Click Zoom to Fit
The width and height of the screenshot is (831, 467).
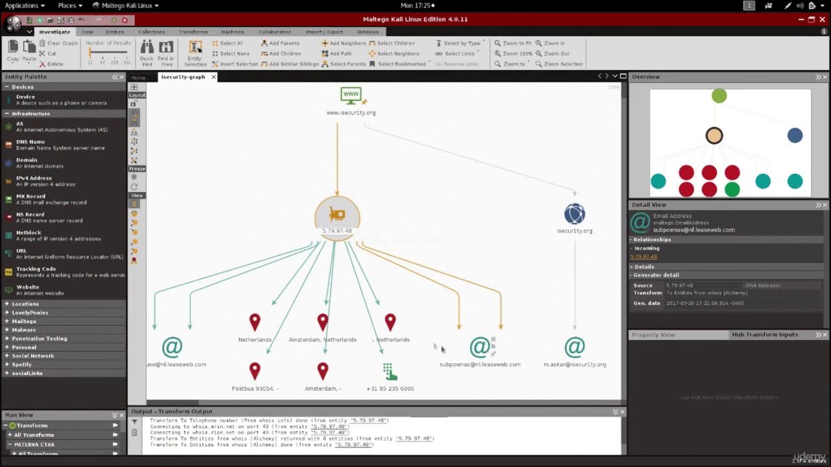[x=512, y=43]
